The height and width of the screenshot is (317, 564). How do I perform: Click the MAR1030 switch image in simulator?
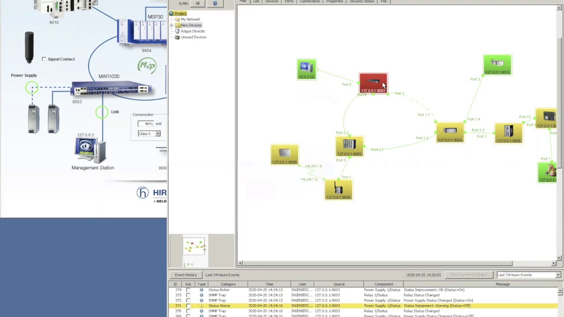(111, 89)
